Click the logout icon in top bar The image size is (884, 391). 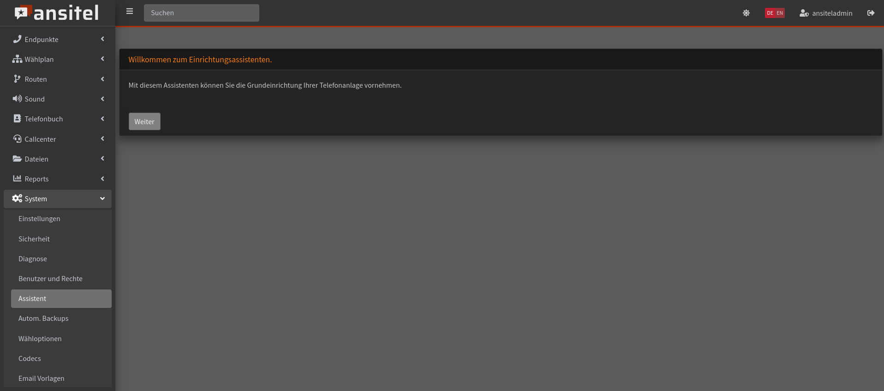(871, 13)
